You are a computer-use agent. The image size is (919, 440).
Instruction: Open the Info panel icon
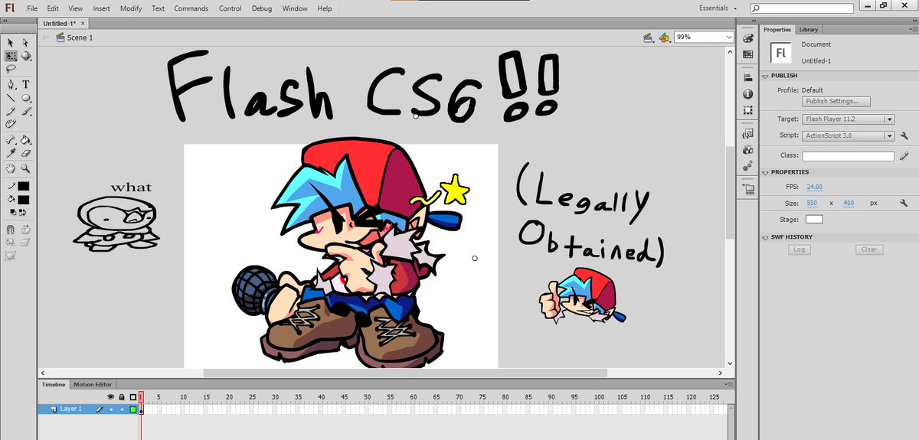747,94
